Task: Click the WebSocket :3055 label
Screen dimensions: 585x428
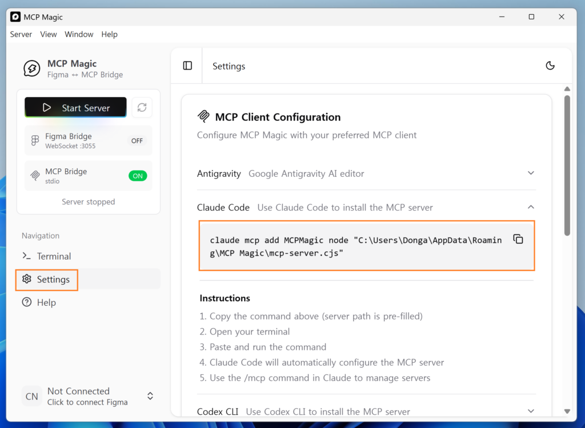Action: point(70,146)
